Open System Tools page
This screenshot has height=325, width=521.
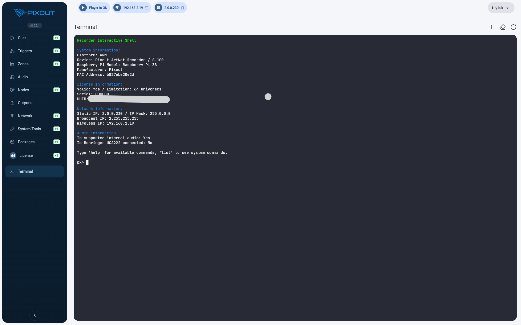[x=35, y=129]
